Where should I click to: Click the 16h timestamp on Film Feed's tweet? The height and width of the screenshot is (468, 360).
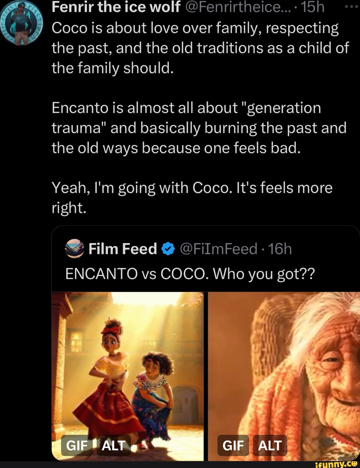coord(280,249)
